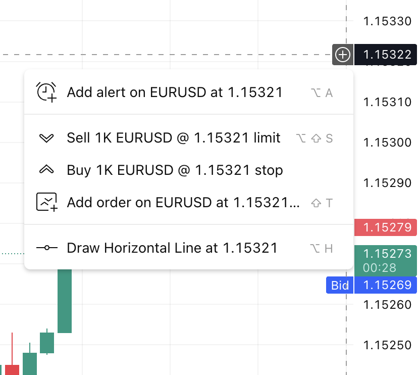Click the red 1.15279 ask price label
This screenshot has height=375, width=420.
386,227
